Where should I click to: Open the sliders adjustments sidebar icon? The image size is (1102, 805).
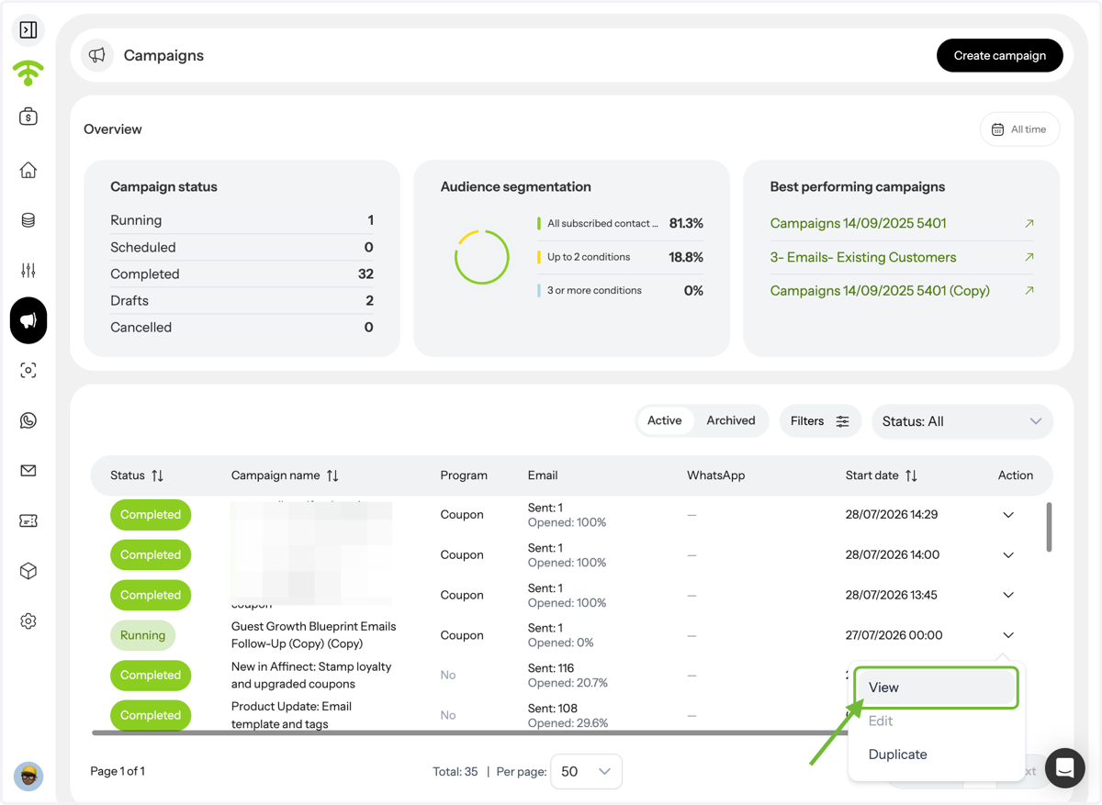28,270
